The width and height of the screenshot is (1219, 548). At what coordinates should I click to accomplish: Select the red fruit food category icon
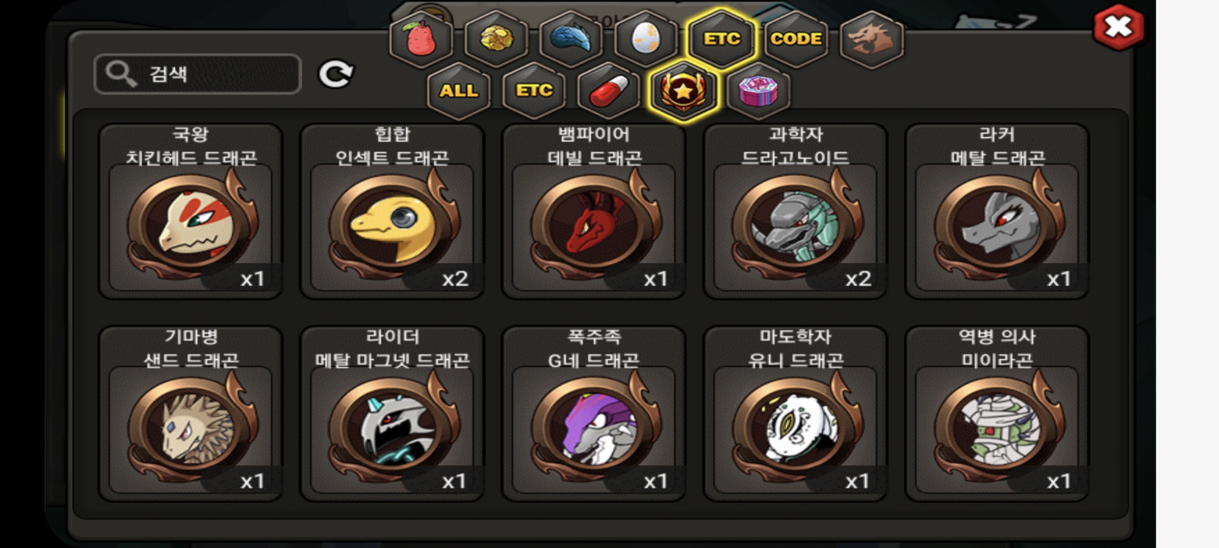pos(421,39)
